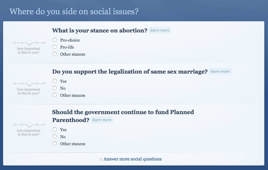Select Yes for funding Planned Parenthood
The width and height of the screenshot is (268, 170).
point(55,130)
